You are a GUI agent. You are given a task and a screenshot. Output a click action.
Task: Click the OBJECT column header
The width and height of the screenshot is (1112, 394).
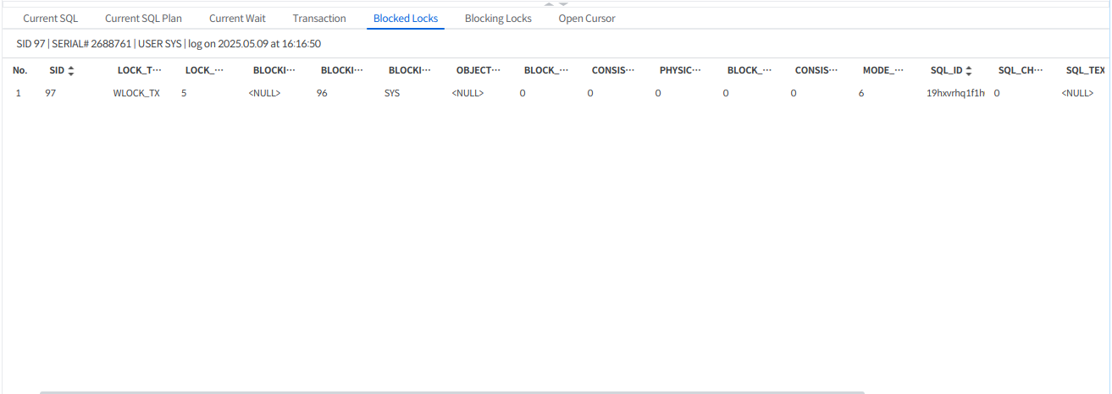point(479,71)
